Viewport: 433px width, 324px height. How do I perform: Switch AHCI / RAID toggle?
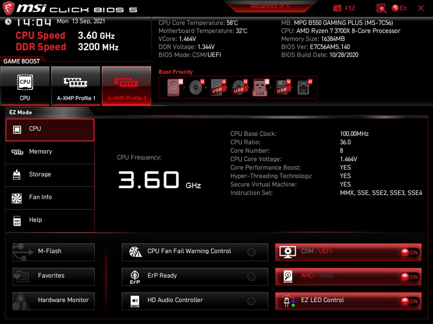coord(348,276)
